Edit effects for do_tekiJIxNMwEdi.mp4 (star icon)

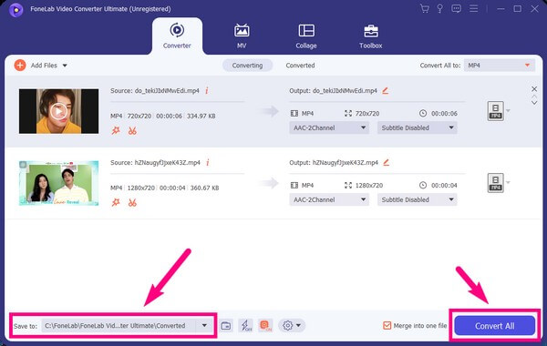coord(116,131)
